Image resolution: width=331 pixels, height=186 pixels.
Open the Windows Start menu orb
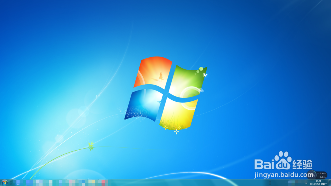coord(4,182)
